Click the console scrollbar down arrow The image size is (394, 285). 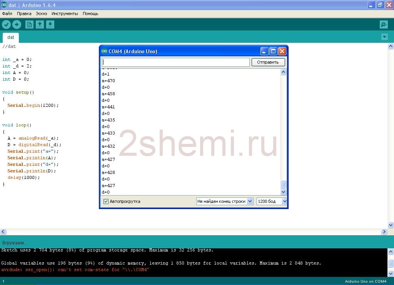click(391, 273)
